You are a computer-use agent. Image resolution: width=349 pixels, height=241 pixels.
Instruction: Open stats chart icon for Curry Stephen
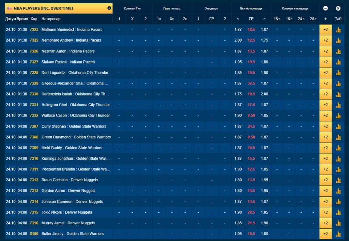(338, 126)
